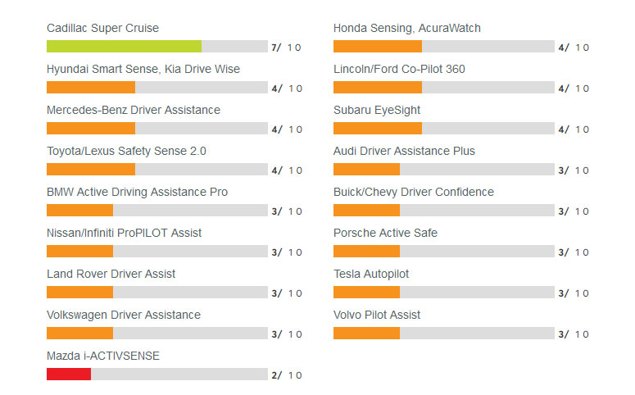
Task: Click the Honda Sensing, AcuraWatch label
Action: [407, 28]
